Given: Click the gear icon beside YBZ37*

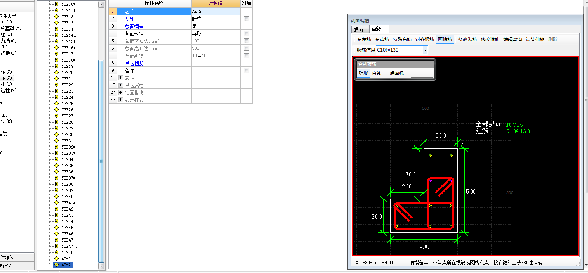Looking at the screenshot, I should pos(56,178).
